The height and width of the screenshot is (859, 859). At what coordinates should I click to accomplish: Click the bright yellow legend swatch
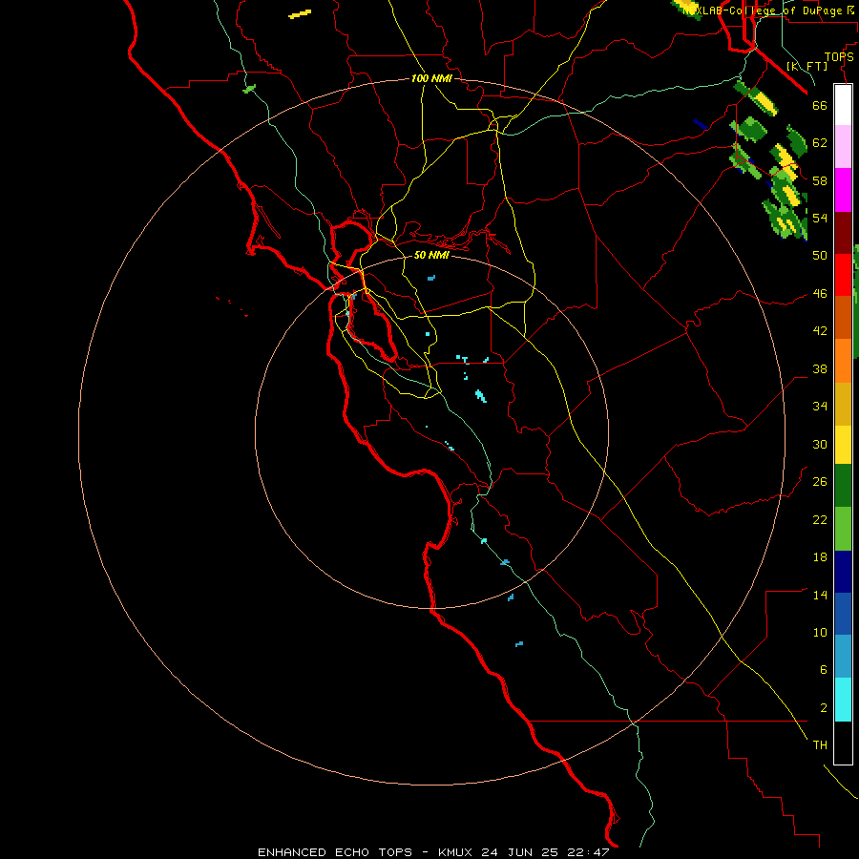(x=843, y=445)
